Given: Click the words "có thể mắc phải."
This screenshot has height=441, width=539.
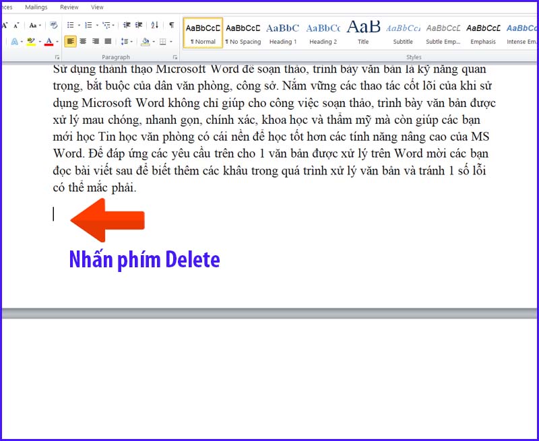Looking at the screenshot, I should 95,188.
